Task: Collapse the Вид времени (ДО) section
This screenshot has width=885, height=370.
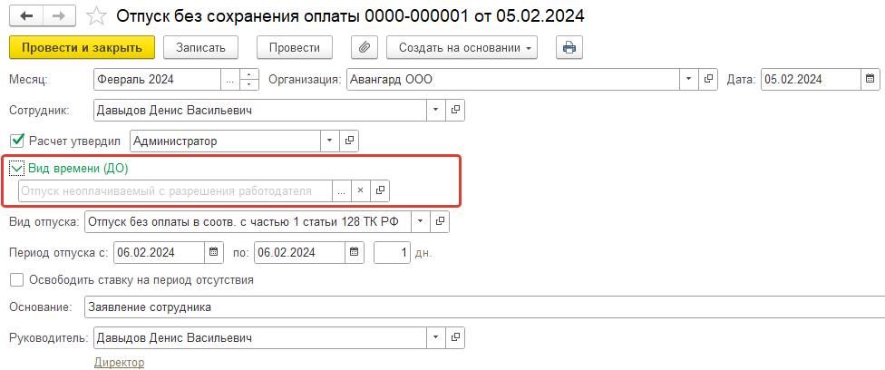Action: (x=17, y=169)
